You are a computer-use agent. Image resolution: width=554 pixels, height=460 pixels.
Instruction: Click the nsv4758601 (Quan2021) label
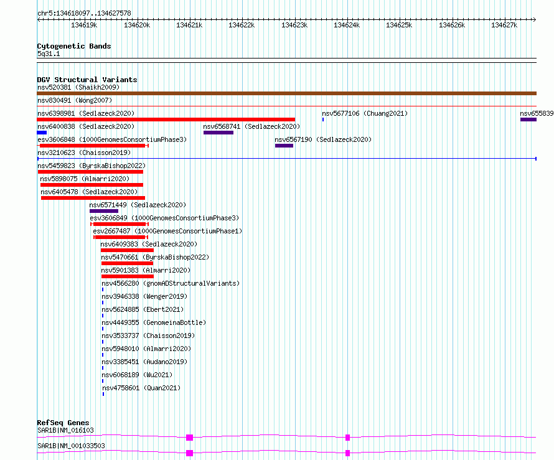pyautogui.click(x=141, y=388)
